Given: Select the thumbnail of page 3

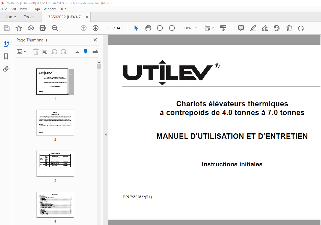Looking at the screenshot, I should click(x=55, y=163).
